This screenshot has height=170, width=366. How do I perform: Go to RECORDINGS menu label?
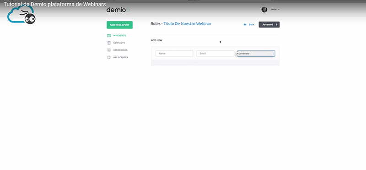tap(120, 50)
